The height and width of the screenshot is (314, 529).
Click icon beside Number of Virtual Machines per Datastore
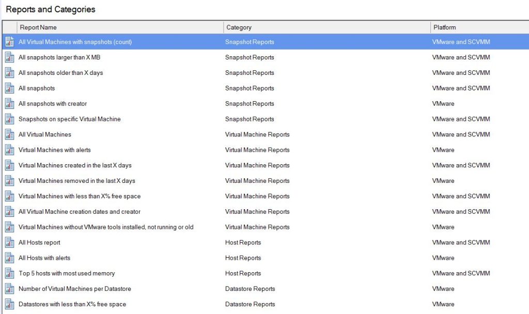9,289
